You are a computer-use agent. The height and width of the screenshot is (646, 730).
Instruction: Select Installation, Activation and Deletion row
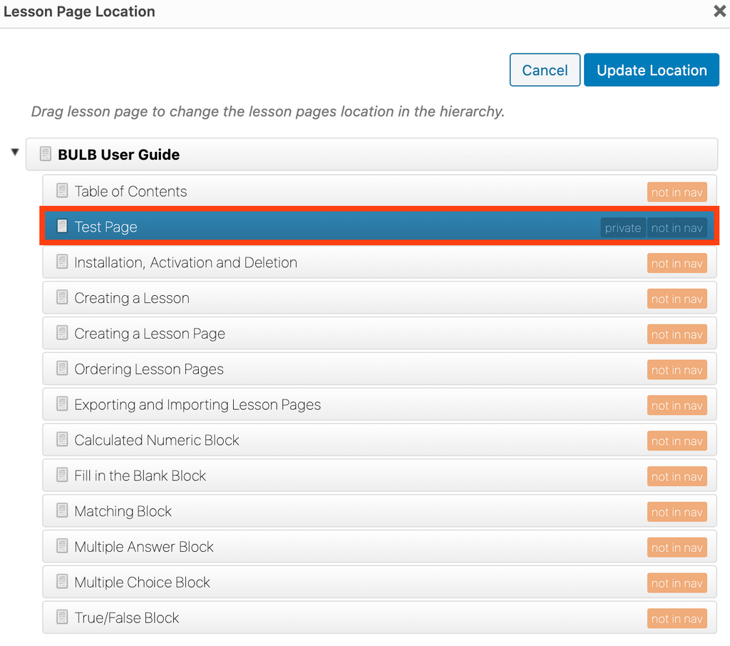379,262
